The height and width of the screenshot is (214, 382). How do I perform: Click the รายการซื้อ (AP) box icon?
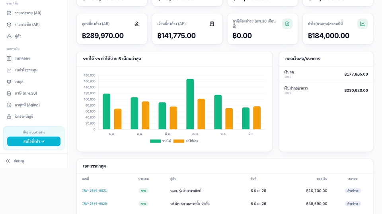[9, 25]
